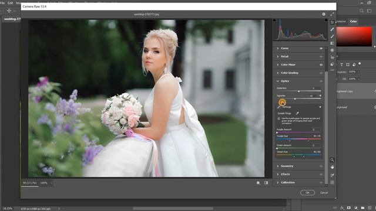Click OK to apply Camera Raw edits
This screenshot has width=376, height=211.
click(307, 193)
